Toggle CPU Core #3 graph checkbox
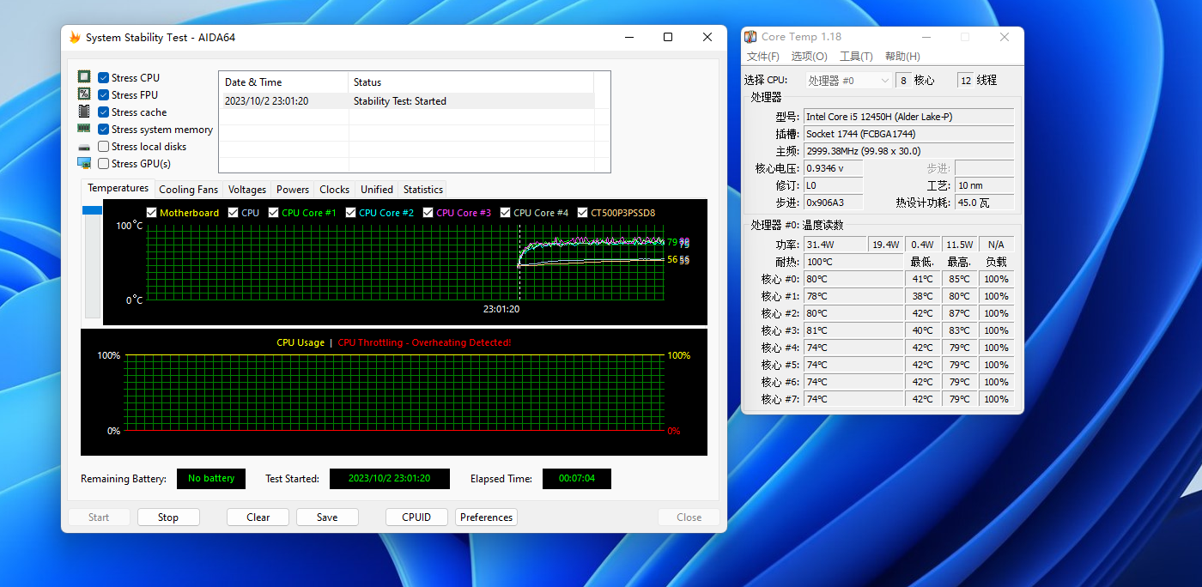Viewport: 1202px width, 587px height. [x=428, y=213]
